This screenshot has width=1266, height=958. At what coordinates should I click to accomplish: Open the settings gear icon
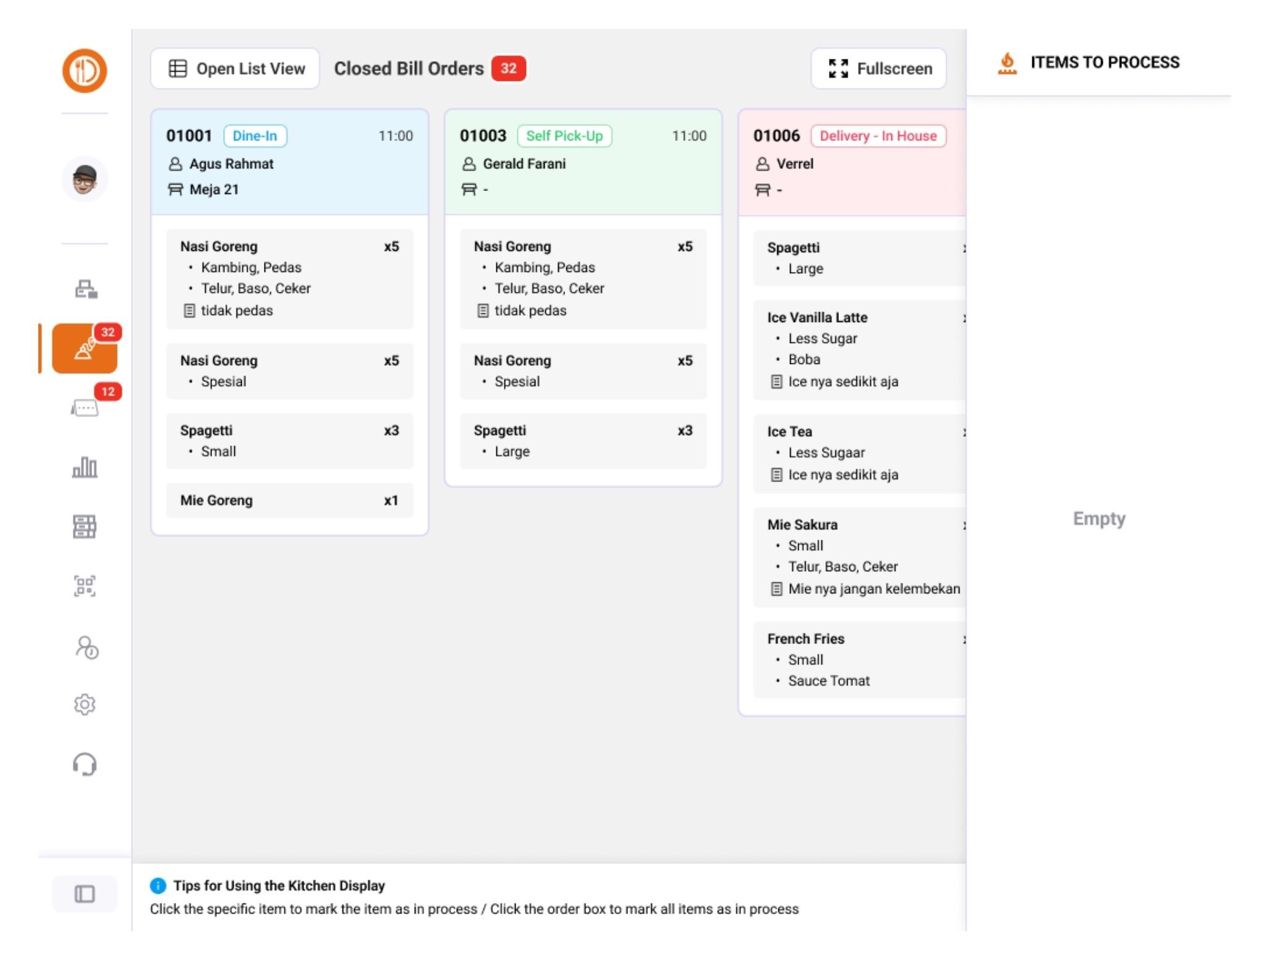[85, 705]
